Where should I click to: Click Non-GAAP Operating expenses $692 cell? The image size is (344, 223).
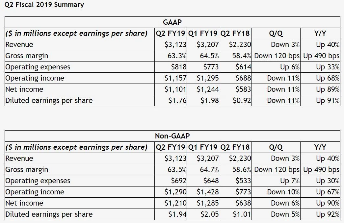[x=171, y=181]
